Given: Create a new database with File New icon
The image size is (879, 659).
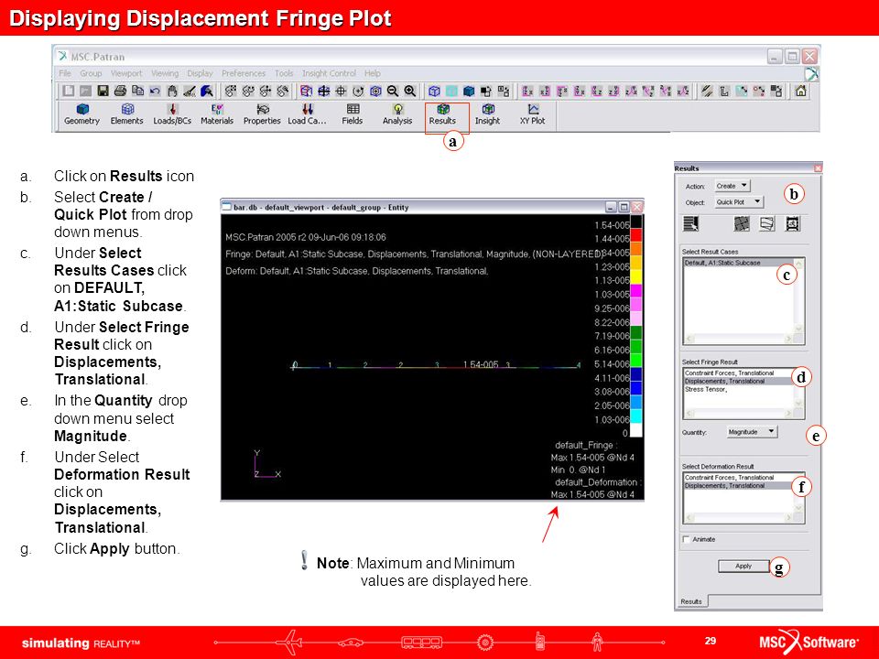Looking at the screenshot, I should pyautogui.click(x=69, y=91).
